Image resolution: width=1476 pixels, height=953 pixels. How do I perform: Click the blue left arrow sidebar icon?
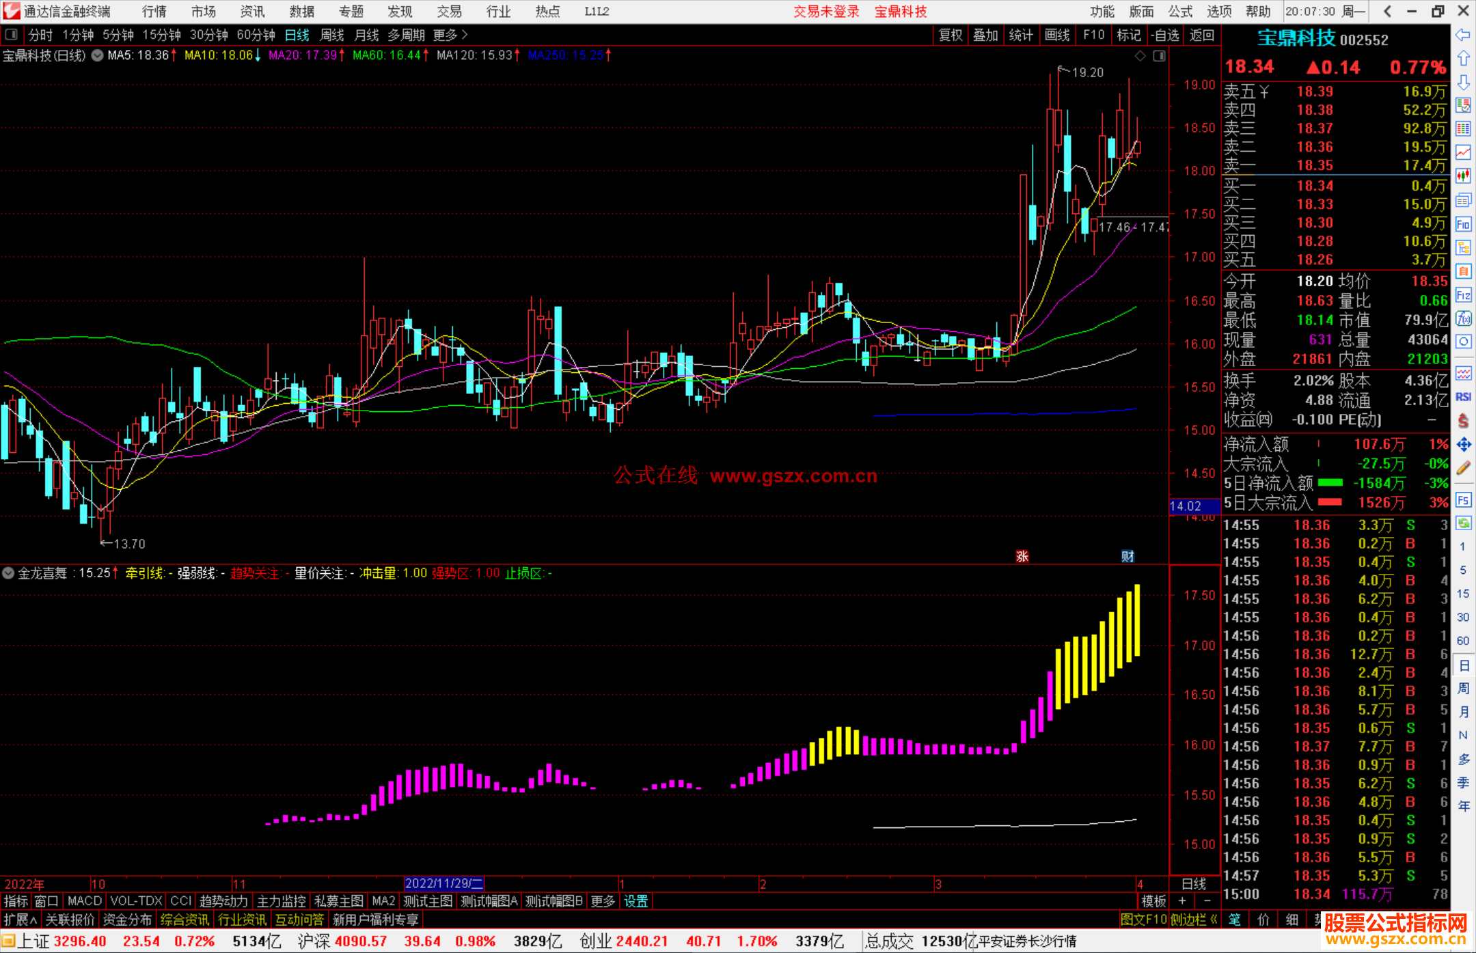point(1463,35)
